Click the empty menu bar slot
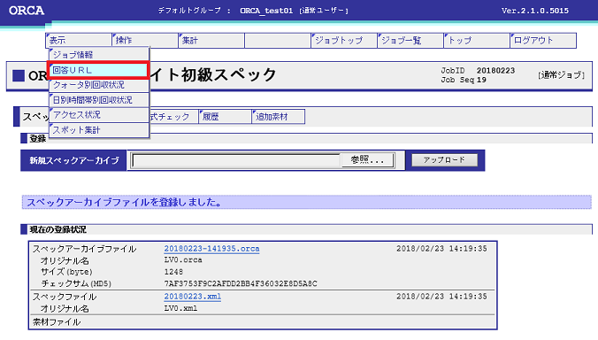598x340 pixels. (x=278, y=40)
